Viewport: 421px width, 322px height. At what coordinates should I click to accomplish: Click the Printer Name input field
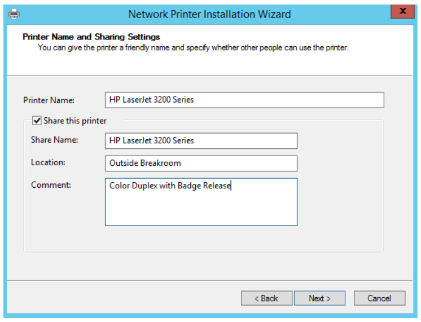[x=244, y=100]
